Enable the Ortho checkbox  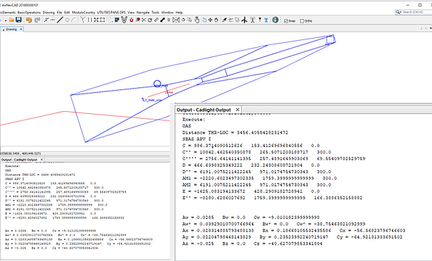pos(302,21)
